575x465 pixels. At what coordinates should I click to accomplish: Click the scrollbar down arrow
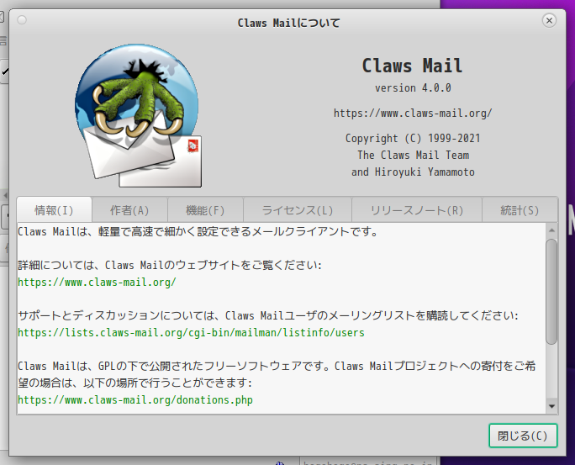(x=551, y=406)
